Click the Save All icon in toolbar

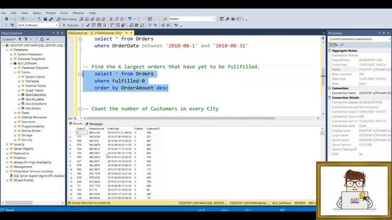[x=51, y=19]
